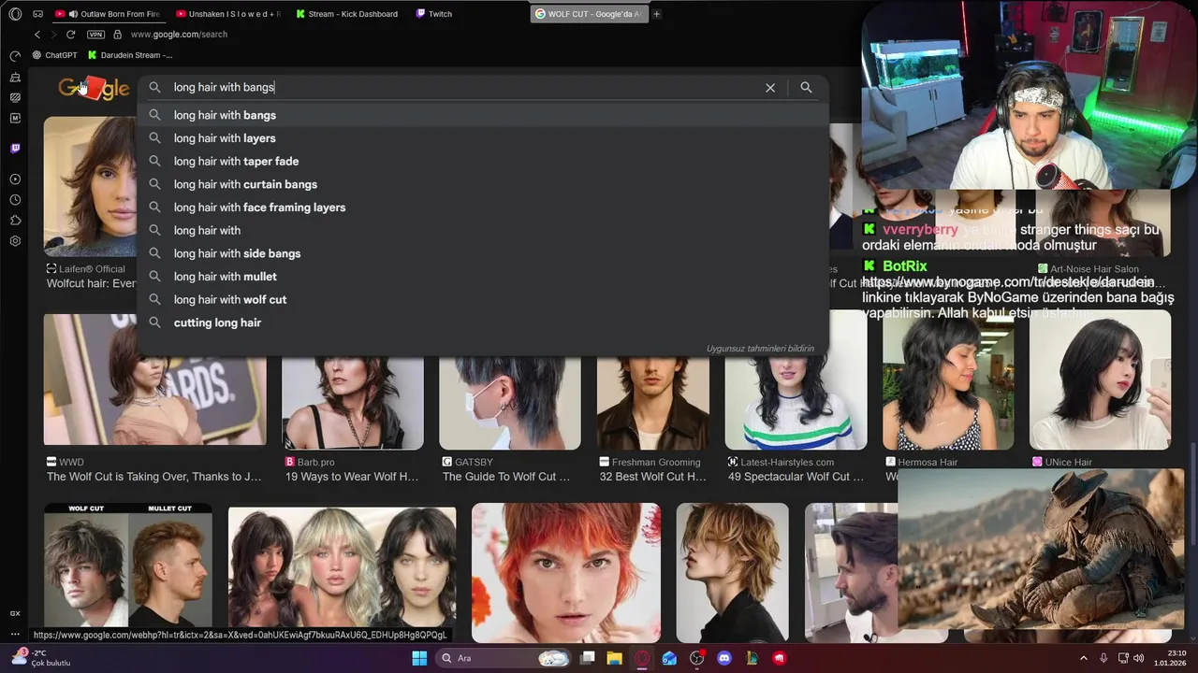Switch to the Unshaken Slowed tab
1198x673 pixels.
tap(227, 14)
